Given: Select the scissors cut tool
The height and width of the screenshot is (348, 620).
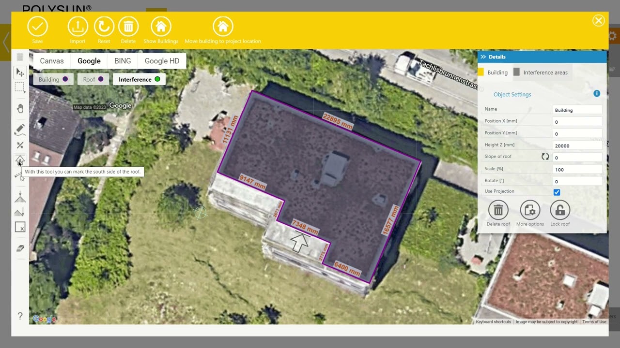Looking at the screenshot, I should pyautogui.click(x=20, y=145).
